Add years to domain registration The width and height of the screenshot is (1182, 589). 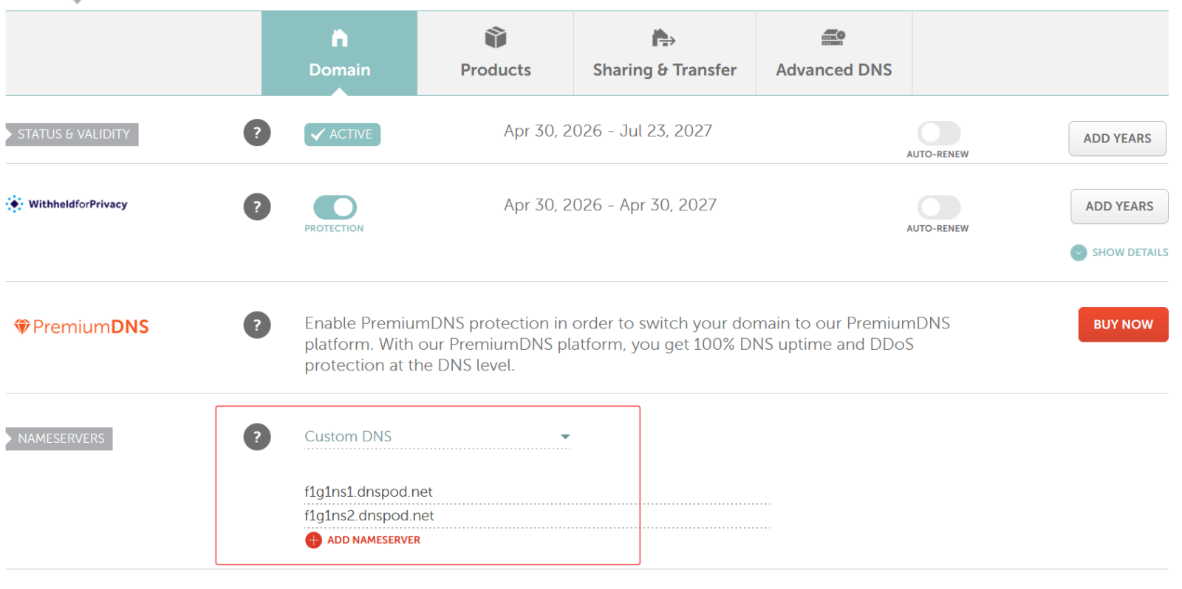pos(1117,139)
